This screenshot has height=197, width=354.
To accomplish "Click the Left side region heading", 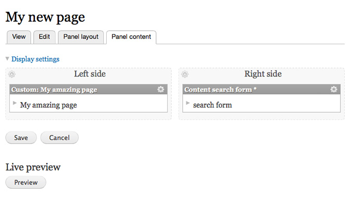I will (x=90, y=74).
